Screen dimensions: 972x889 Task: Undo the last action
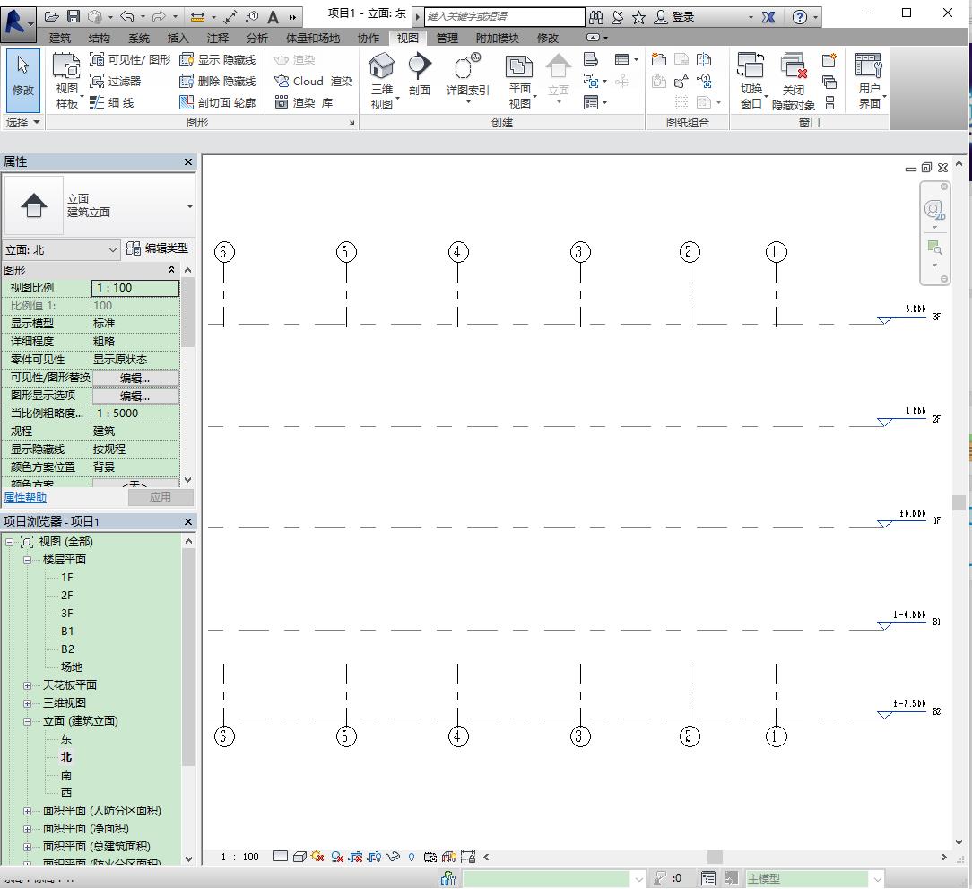tap(127, 17)
